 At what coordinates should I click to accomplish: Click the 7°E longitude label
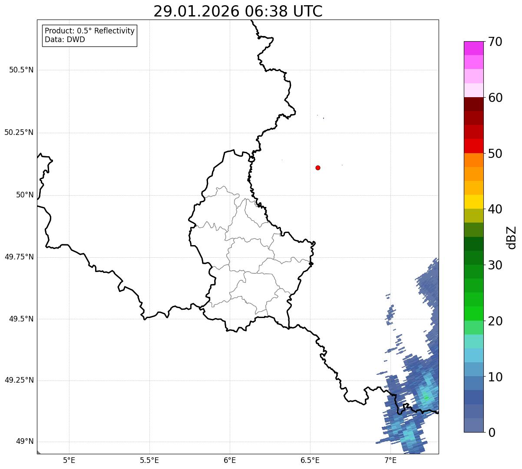pyautogui.click(x=390, y=460)
